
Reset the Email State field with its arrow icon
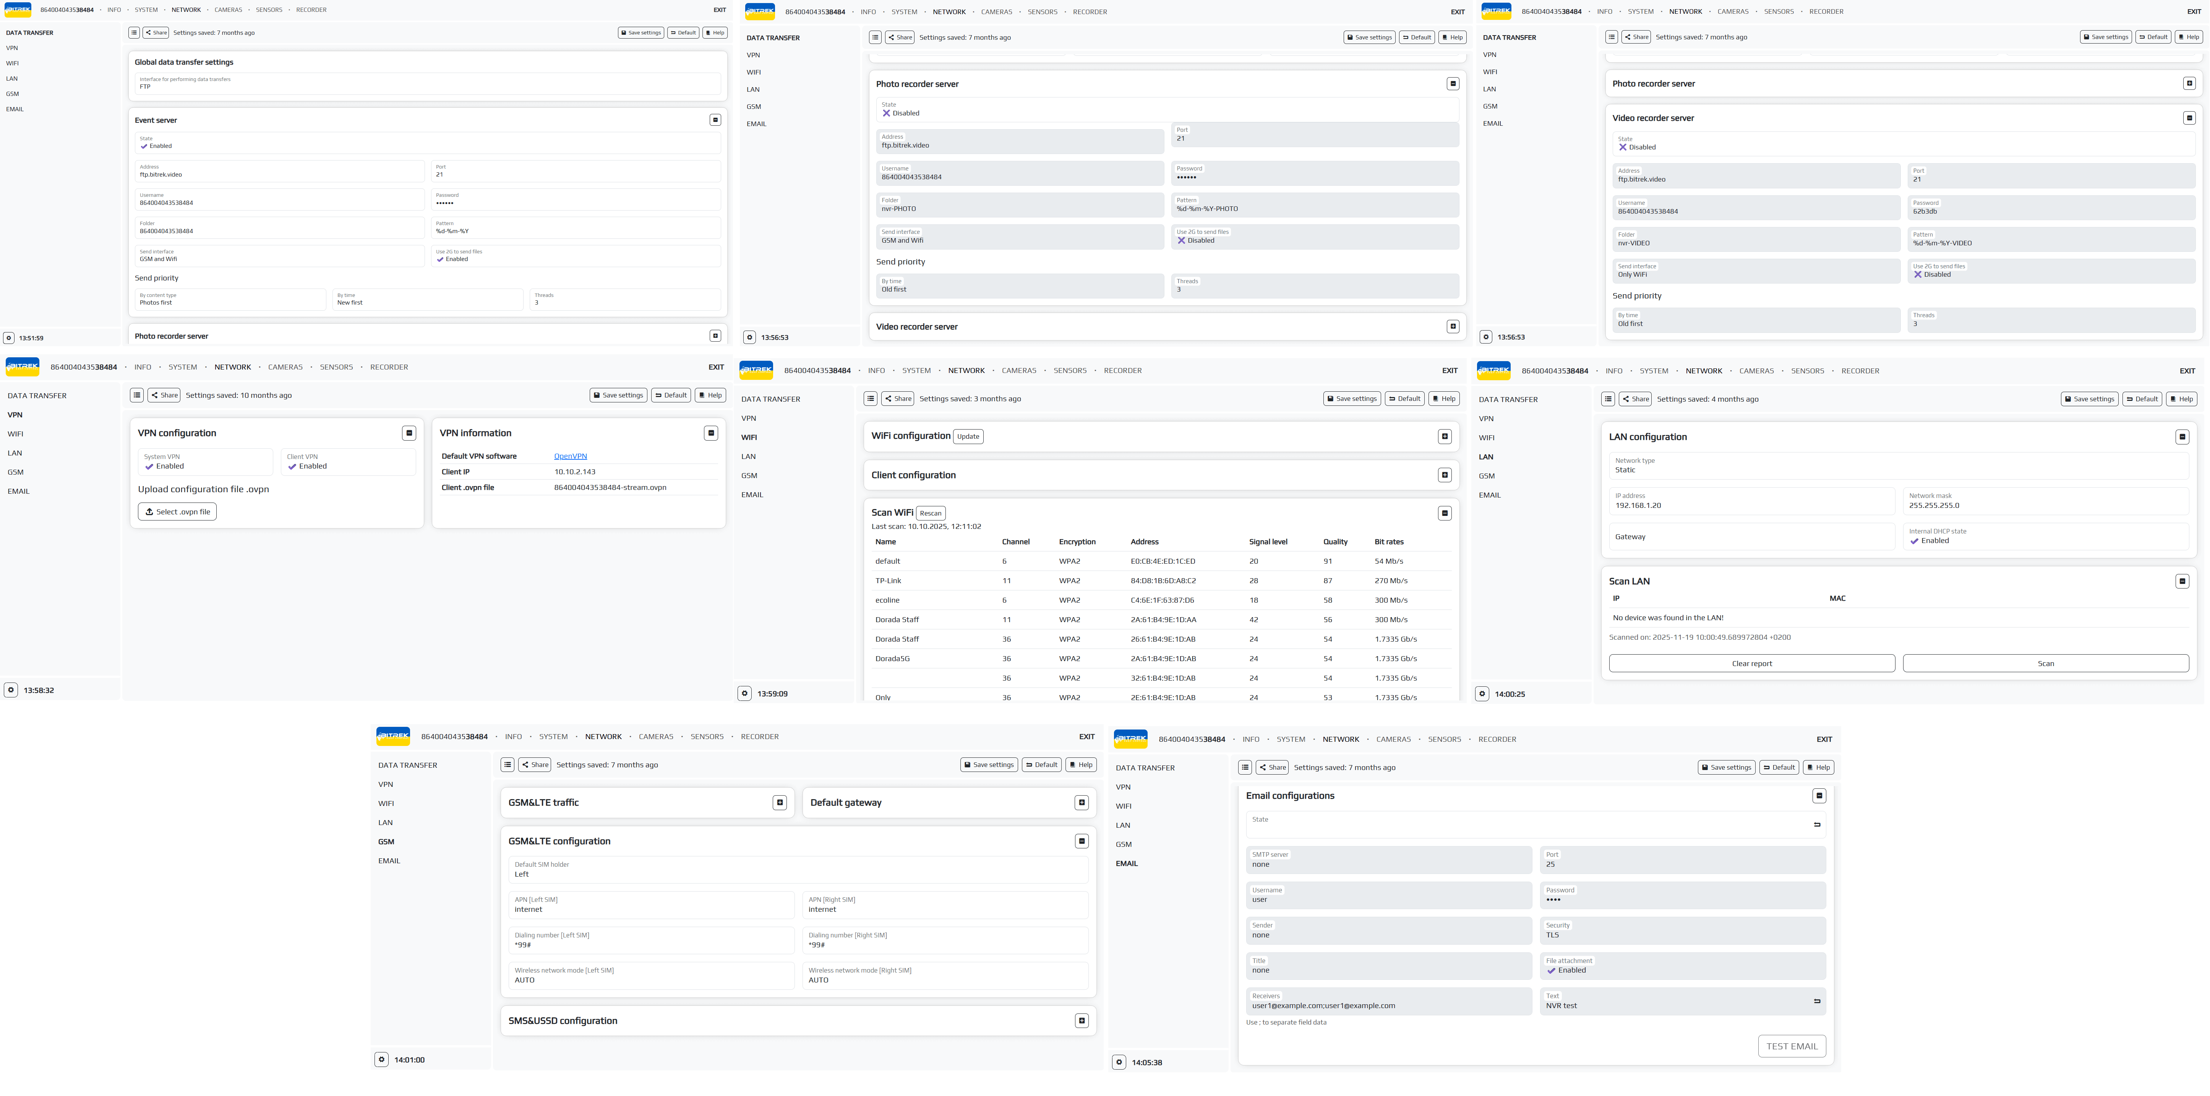[1816, 825]
